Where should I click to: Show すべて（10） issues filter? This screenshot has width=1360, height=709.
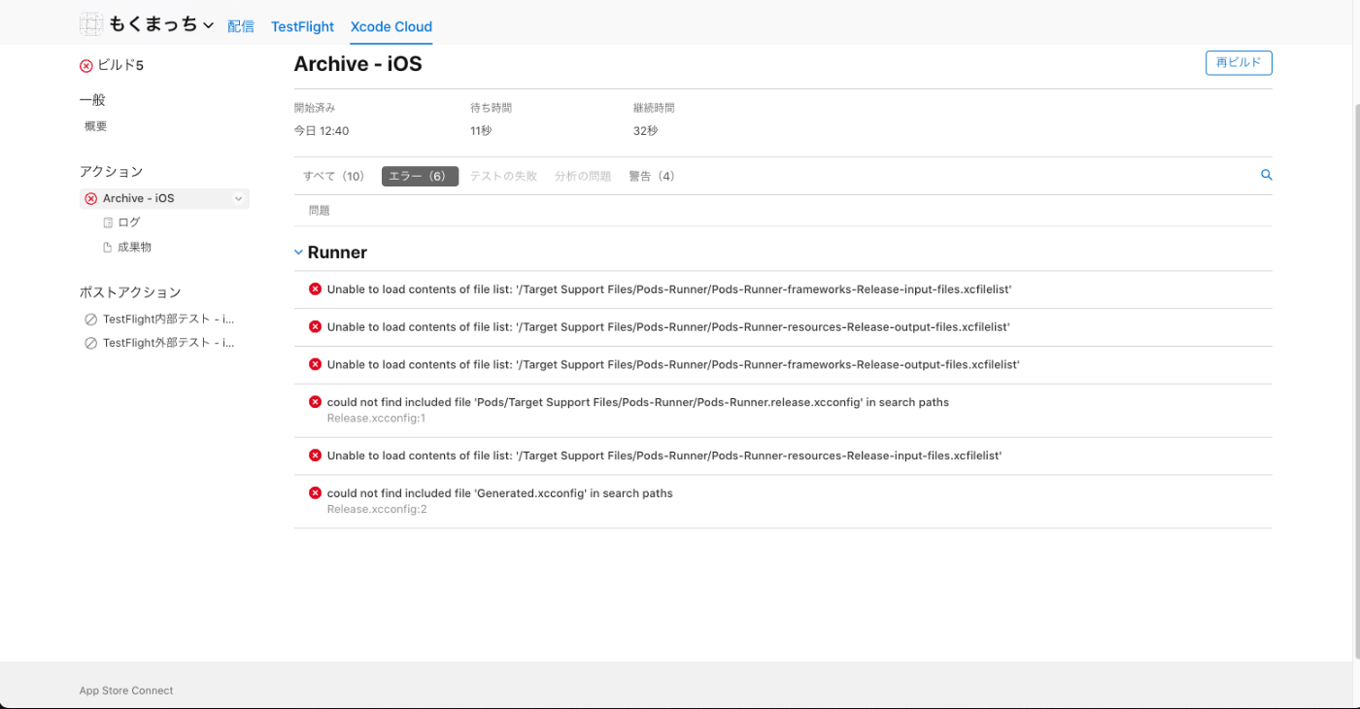pos(336,177)
